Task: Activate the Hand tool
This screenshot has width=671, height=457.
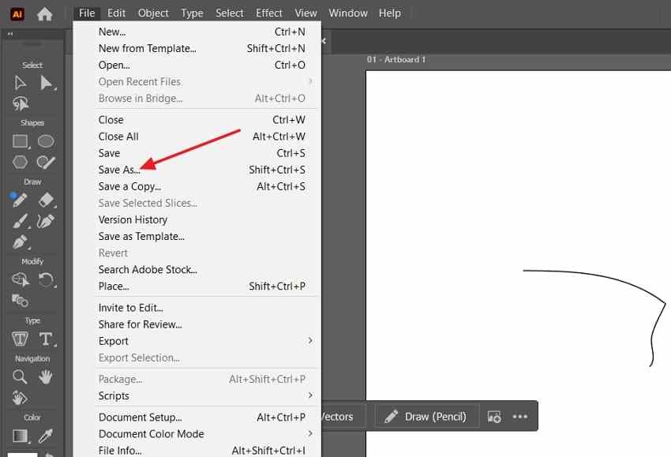Action: [x=45, y=377]
